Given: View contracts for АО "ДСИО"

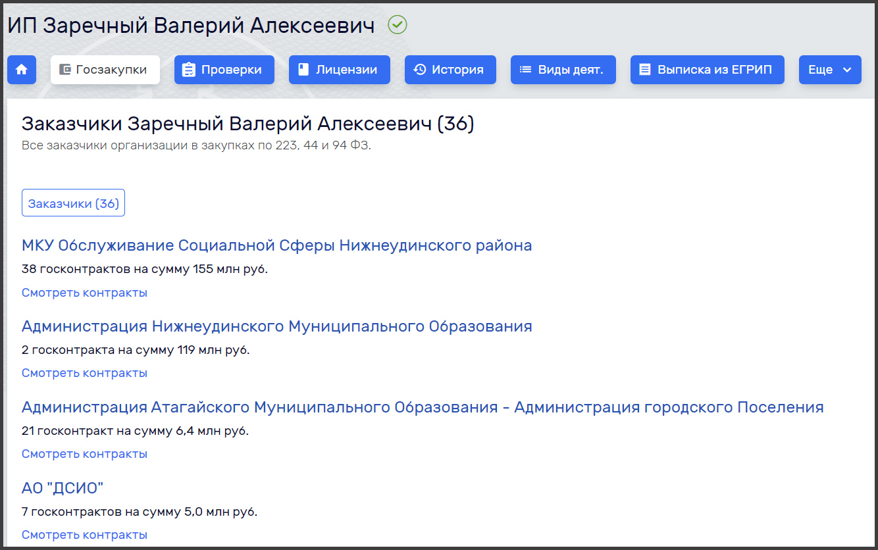Looking at the screenshot, I should (84, 535).
